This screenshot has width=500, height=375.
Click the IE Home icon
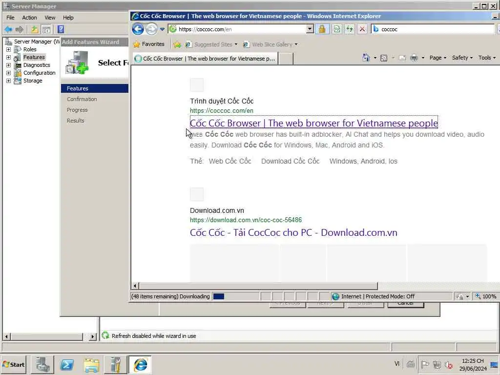[x=366, y=58]
